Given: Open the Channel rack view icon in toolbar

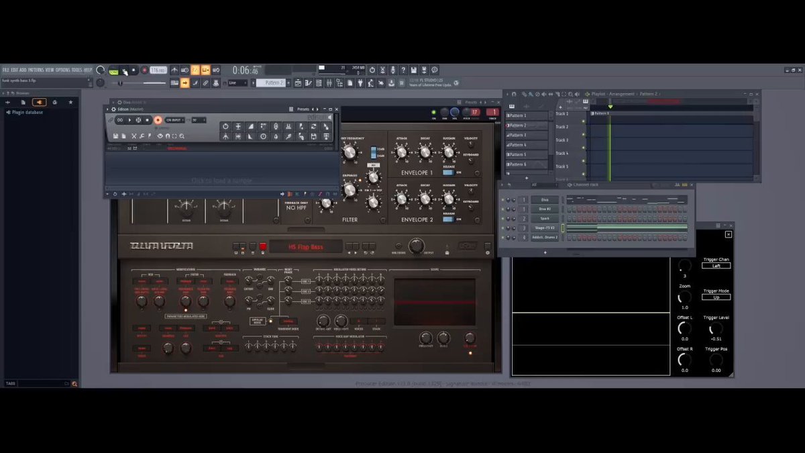Looking at the screenshot, I should coord(320,83).
